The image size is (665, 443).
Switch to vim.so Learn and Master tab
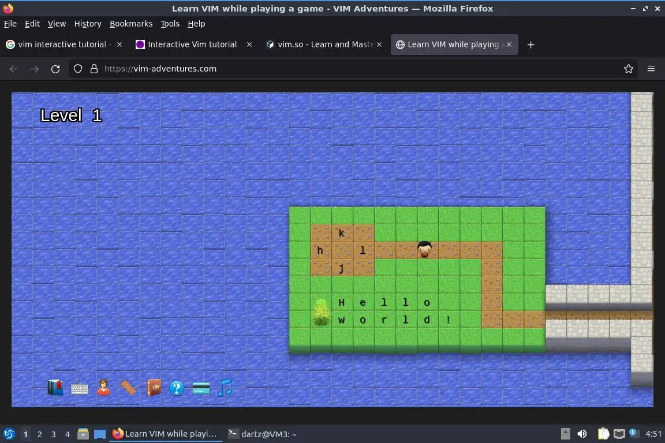click(x=326, y=44)
